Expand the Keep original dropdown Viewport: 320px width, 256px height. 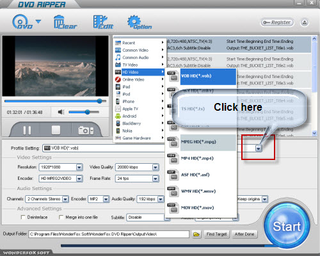[265, 199]
